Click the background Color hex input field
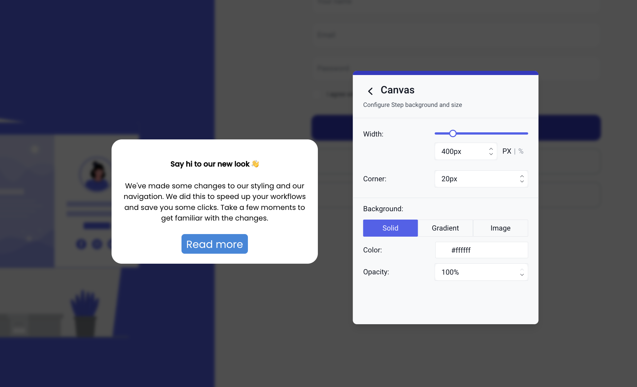The height and width of the screenshot is (387, 637). pyautogui.click(x=481, y=250)
